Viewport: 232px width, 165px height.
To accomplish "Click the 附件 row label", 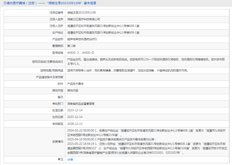I will click(60, 84).
